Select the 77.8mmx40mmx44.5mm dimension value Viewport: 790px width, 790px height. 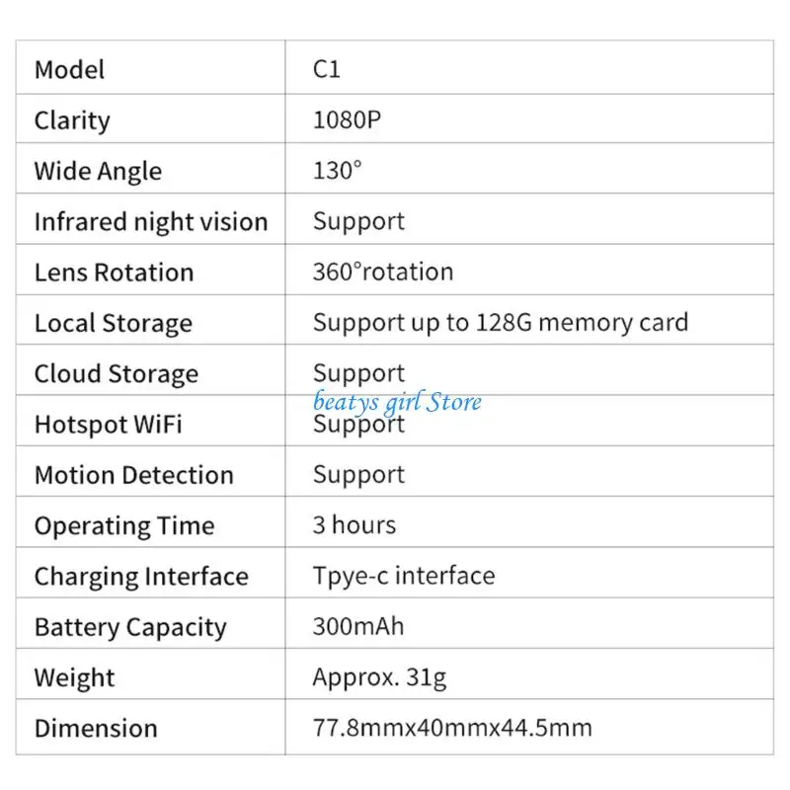coord(452,729)
